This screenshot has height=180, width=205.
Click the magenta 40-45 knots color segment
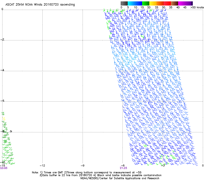click(182, 3)
